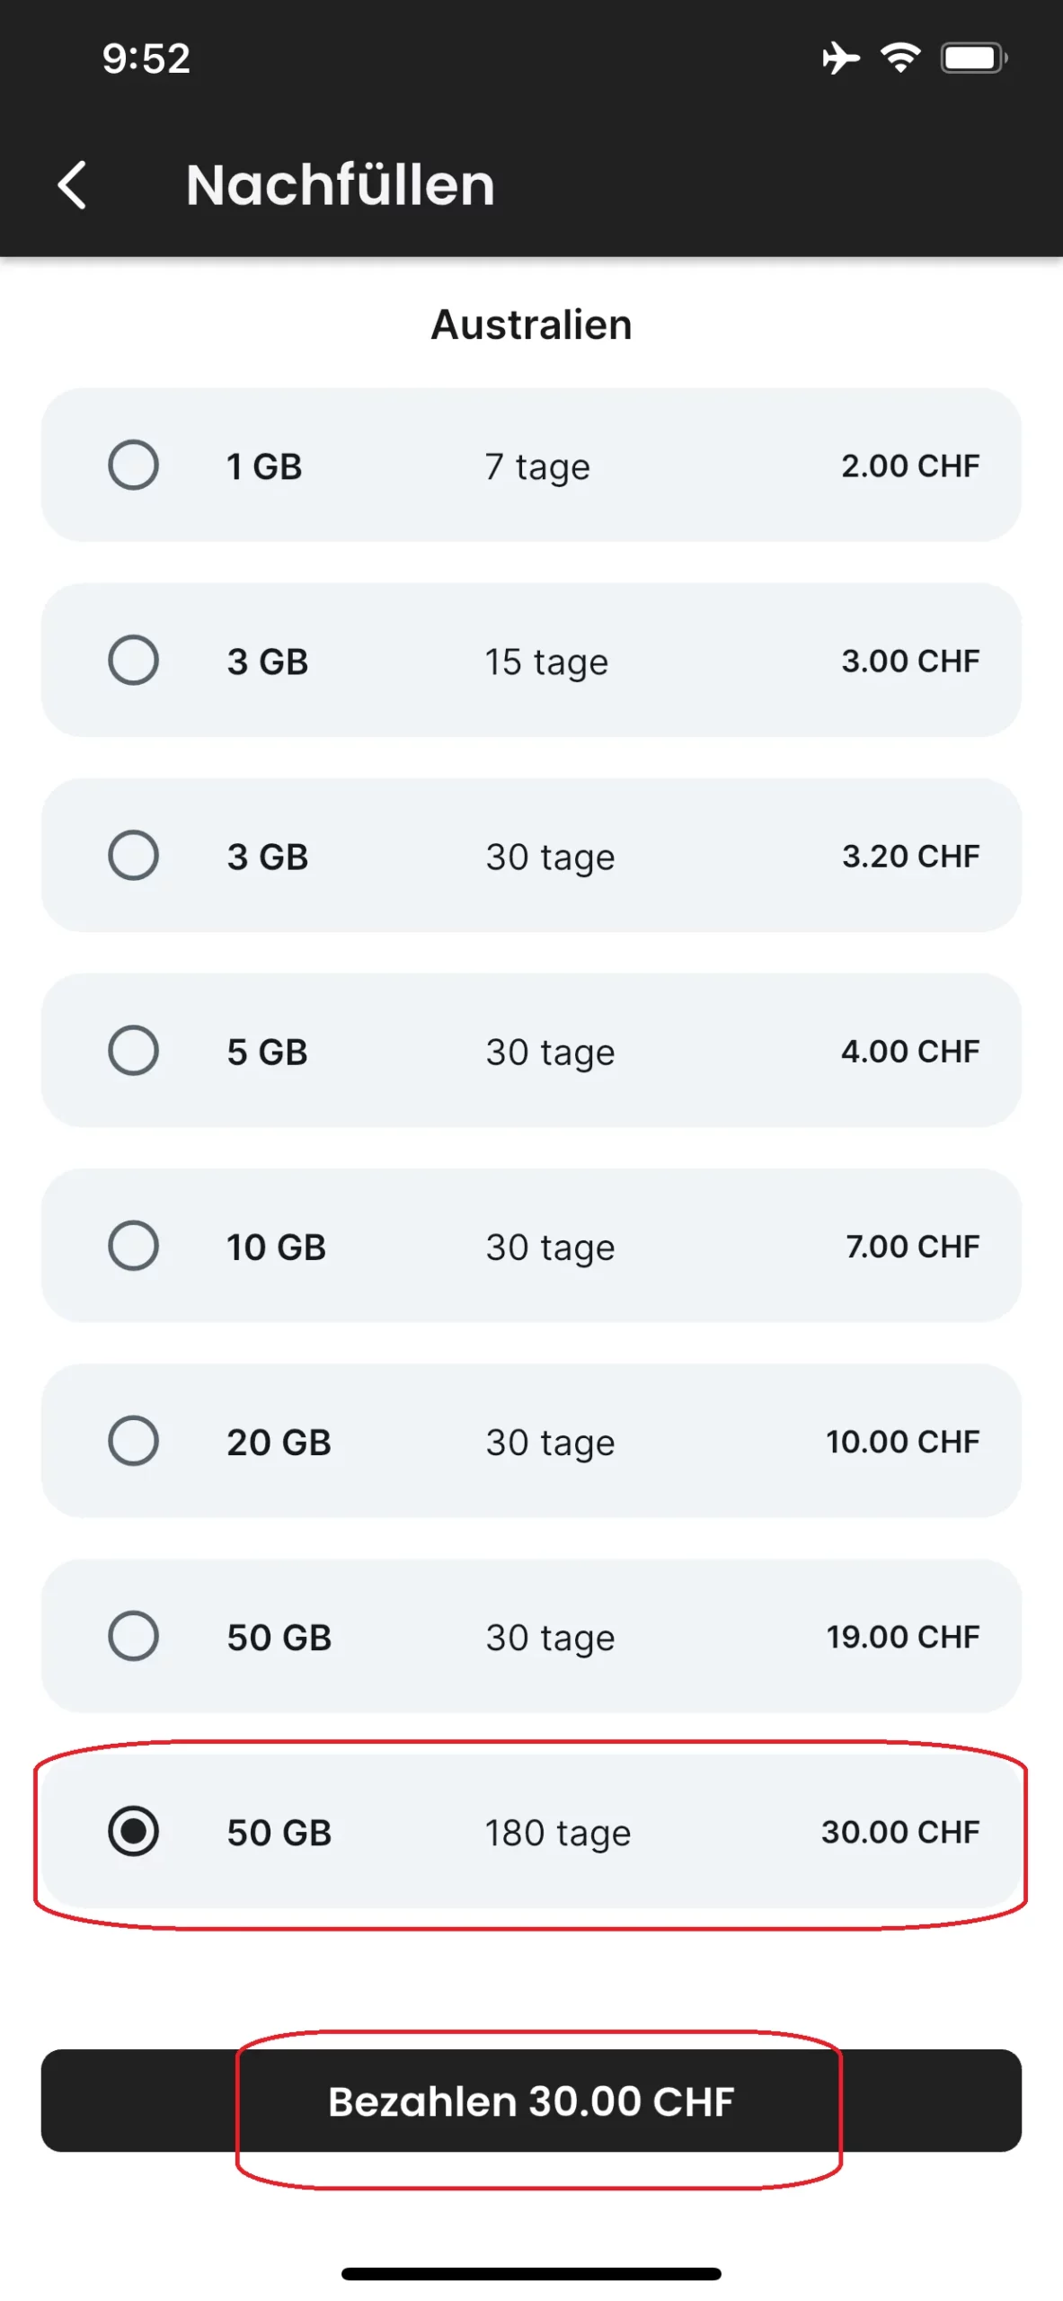Tap the 9:52 clock in status bar
1063x2301 pixels.
[146, 58]
